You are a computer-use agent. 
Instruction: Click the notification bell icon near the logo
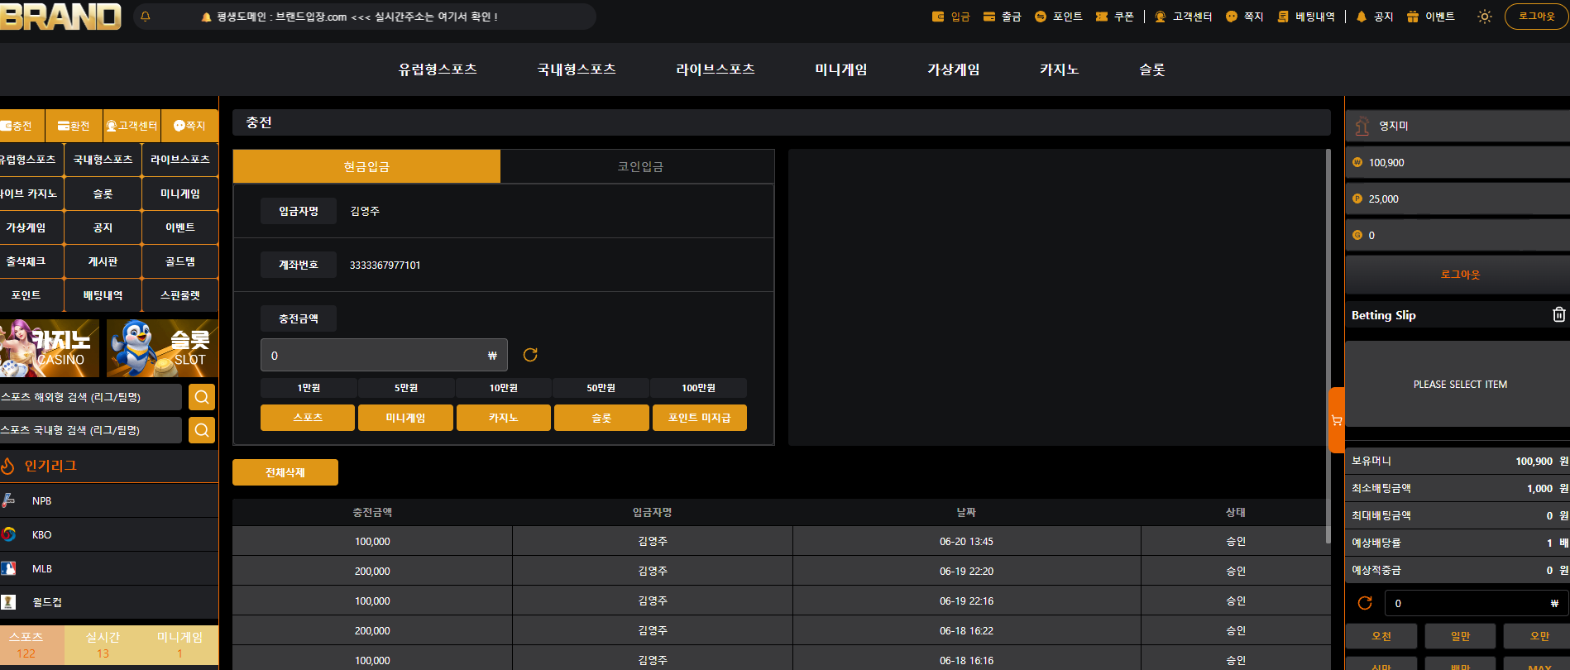(x=146, y=17)
